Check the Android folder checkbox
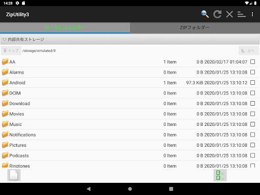The image size is (260, 195). coord(252,83)
